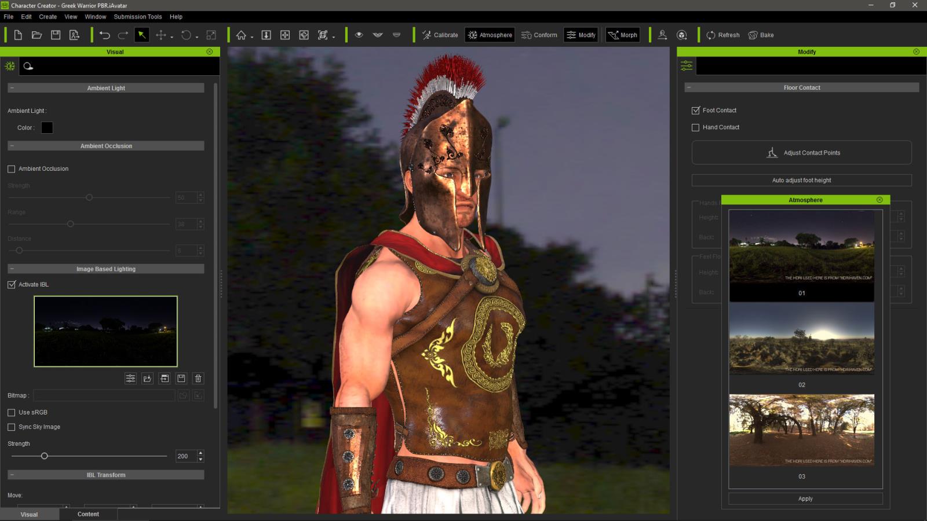The image size is (927, 521).
Task: Collapse the IBL Transform section
Action: (x=12, y=475)
